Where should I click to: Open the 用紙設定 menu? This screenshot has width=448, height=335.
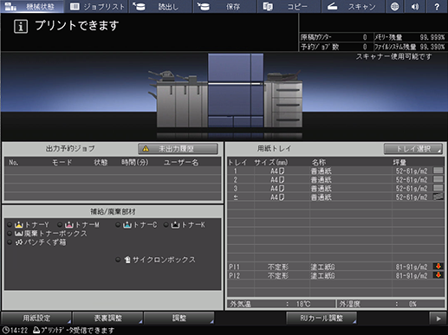tap(36, 318)
